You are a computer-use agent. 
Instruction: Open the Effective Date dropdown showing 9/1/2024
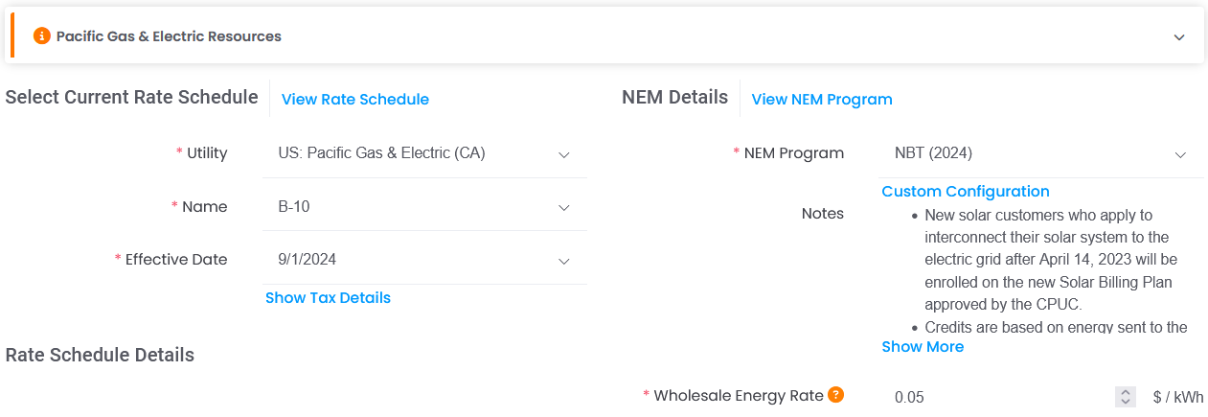[x=424, y=260]
